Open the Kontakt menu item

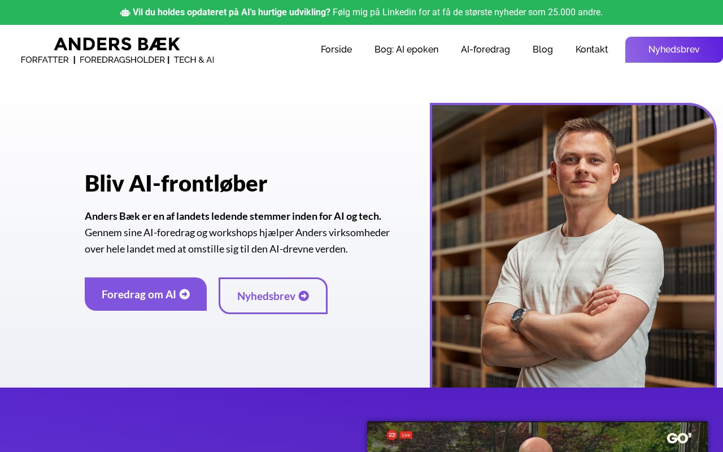[x=592, y=49]
